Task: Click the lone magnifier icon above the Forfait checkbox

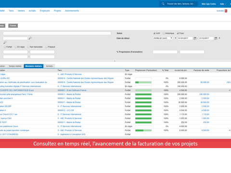Action: [5, 43]
